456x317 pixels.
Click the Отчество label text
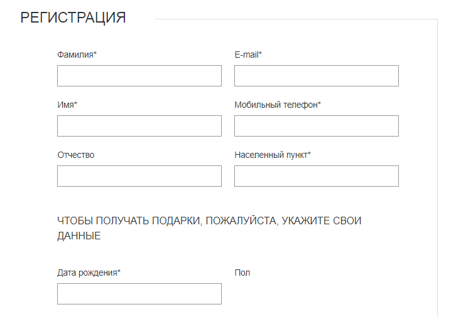75,155
